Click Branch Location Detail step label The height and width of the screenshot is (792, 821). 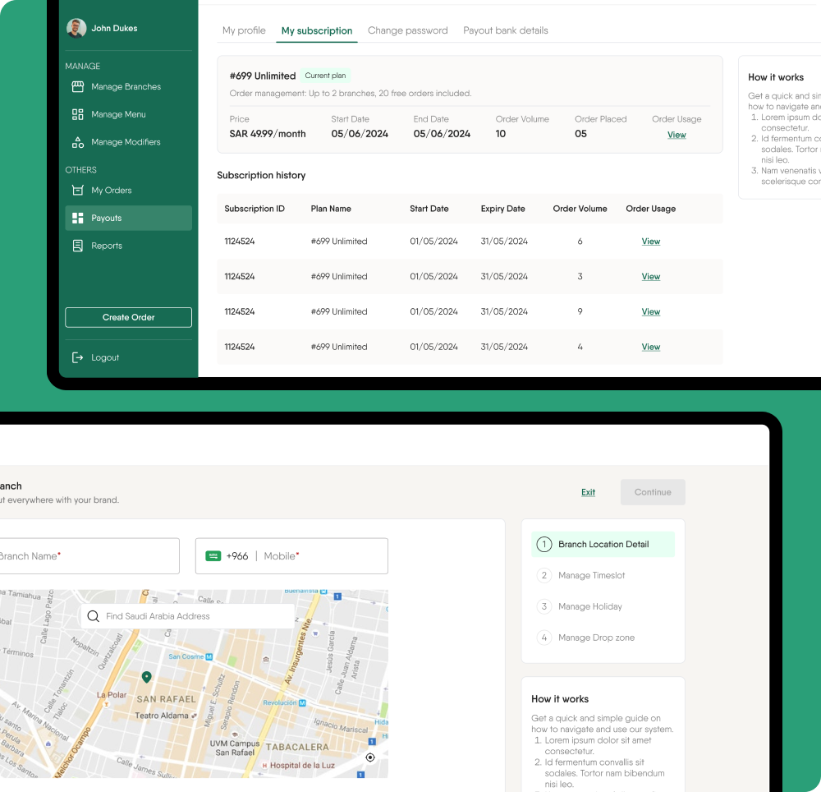(603, 544)
